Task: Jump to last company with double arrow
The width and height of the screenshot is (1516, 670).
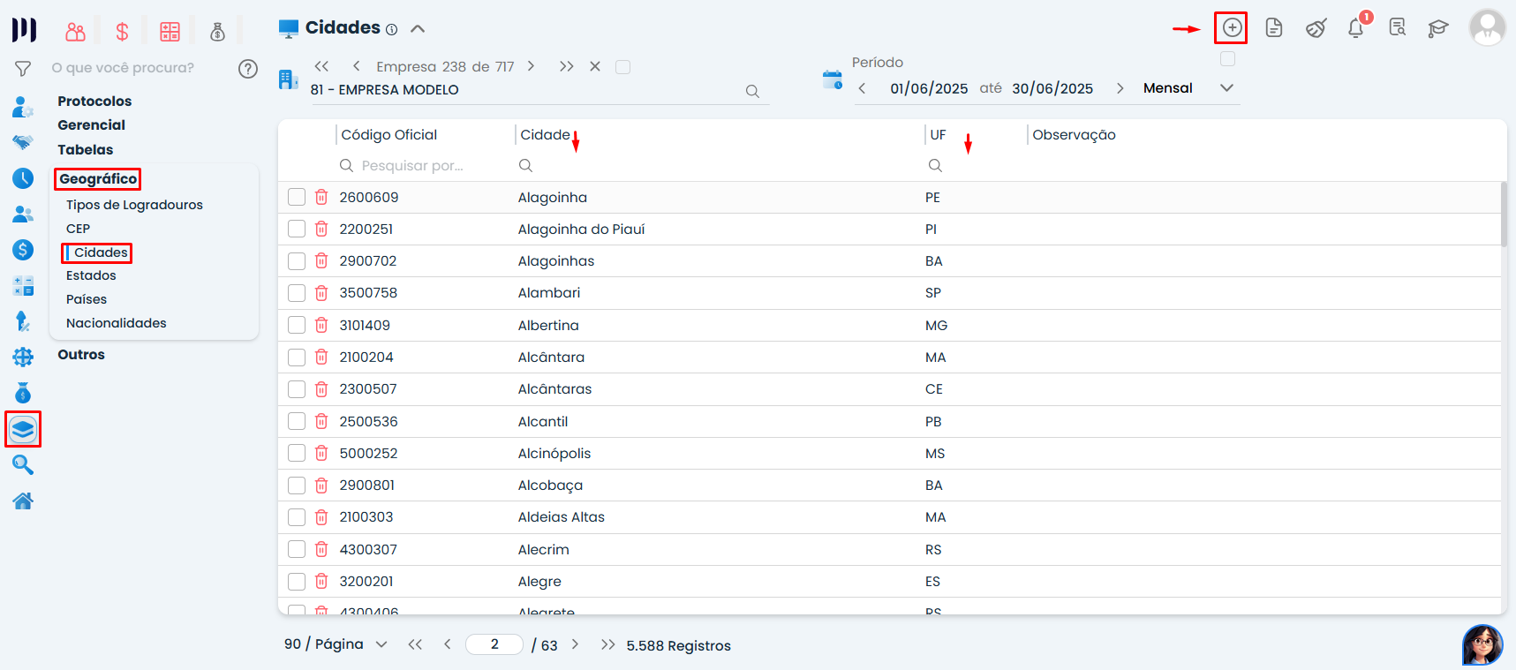Action: (567, 66)
